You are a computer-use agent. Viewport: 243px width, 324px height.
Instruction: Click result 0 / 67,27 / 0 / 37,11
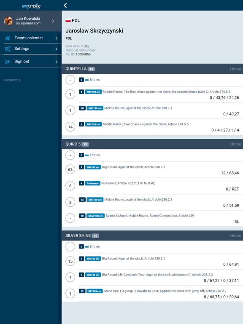click(x=221, y=281)
